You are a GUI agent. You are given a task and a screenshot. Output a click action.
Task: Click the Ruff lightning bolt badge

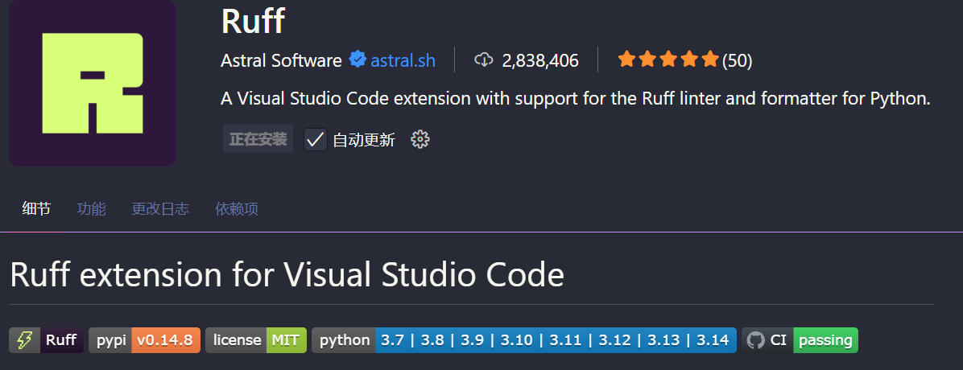click(x=47, y=340)
